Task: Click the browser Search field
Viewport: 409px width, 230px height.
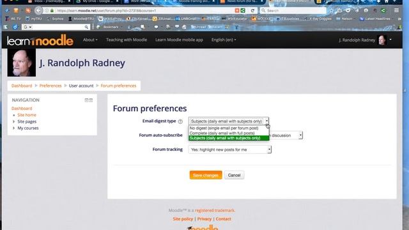Action: (x=293, y=11)
